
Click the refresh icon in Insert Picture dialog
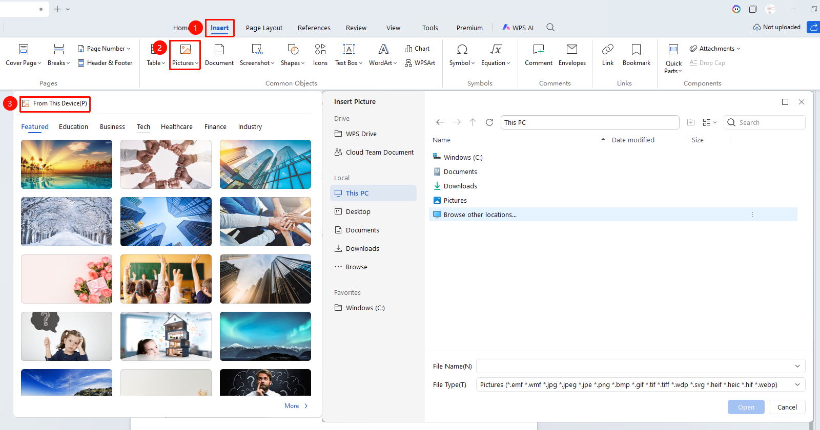click(489, 122)
